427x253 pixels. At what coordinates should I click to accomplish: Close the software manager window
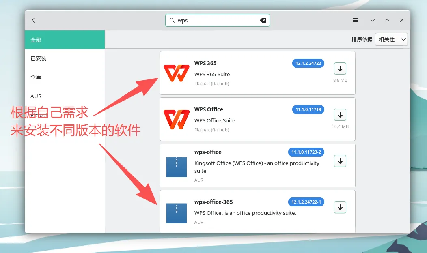click(x=402, y=20)
